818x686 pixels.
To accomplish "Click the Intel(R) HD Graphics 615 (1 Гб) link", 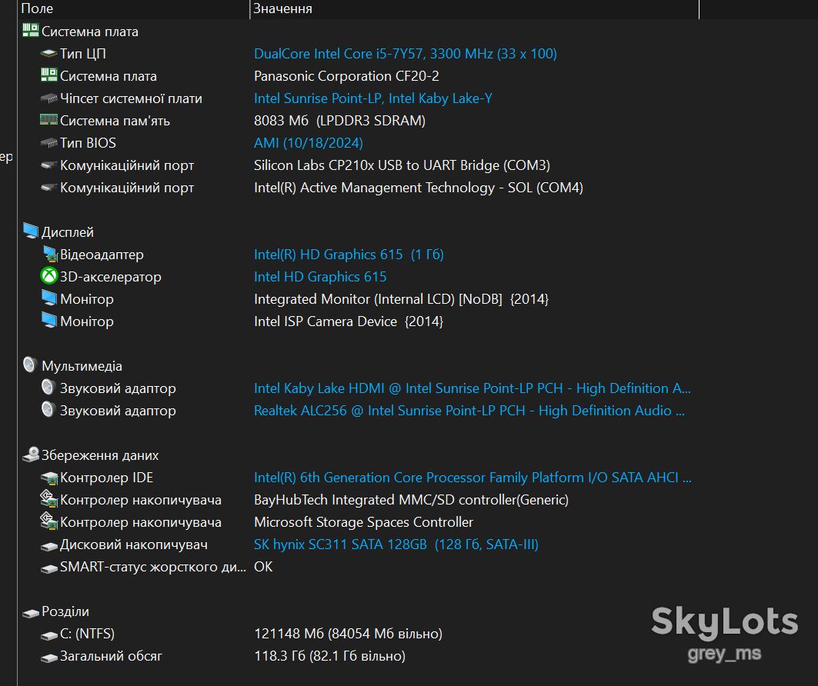I will click(349, 255).
